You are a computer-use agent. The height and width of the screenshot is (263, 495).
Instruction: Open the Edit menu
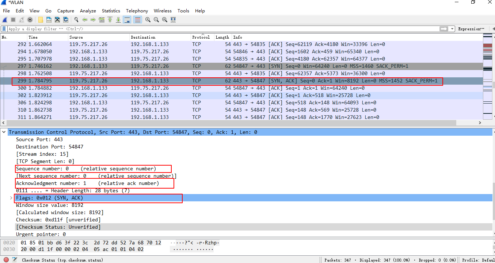pos(20,11)
